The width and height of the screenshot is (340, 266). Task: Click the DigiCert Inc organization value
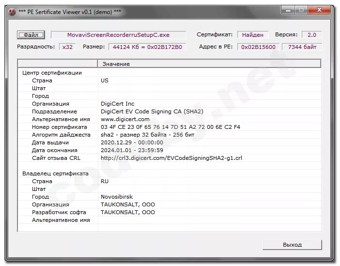coord(118,104)
